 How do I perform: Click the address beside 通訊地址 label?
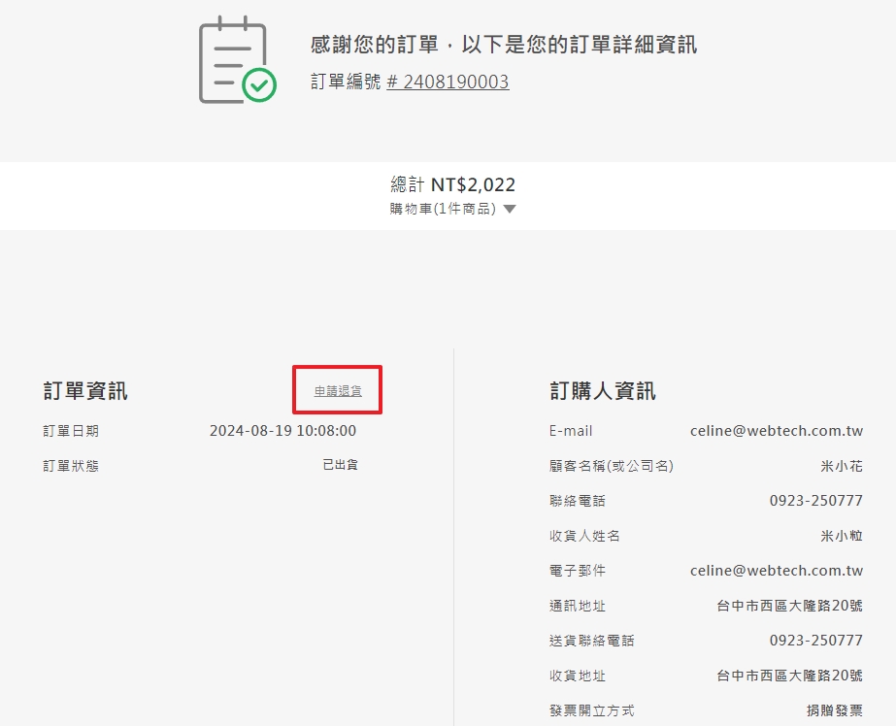[789, 606]
